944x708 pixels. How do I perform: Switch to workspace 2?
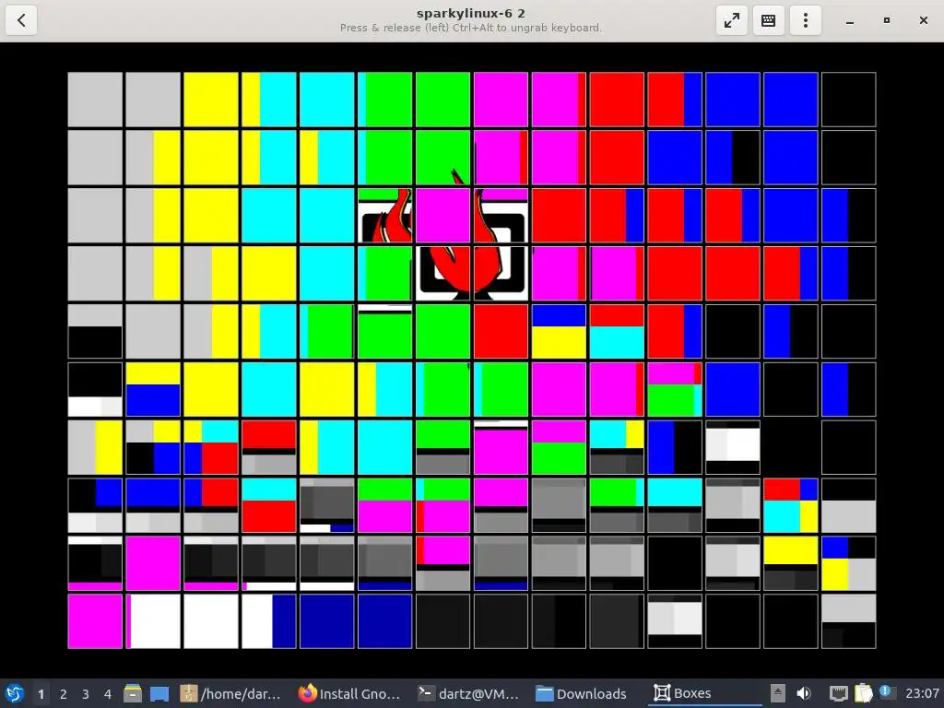64,693
